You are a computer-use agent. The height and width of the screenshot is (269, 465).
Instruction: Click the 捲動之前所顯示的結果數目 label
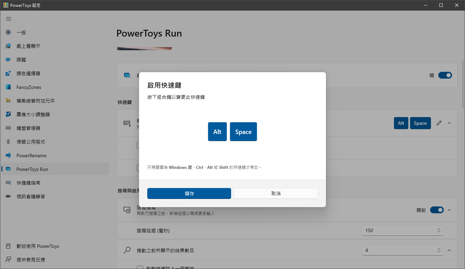[x=165, y=251]
